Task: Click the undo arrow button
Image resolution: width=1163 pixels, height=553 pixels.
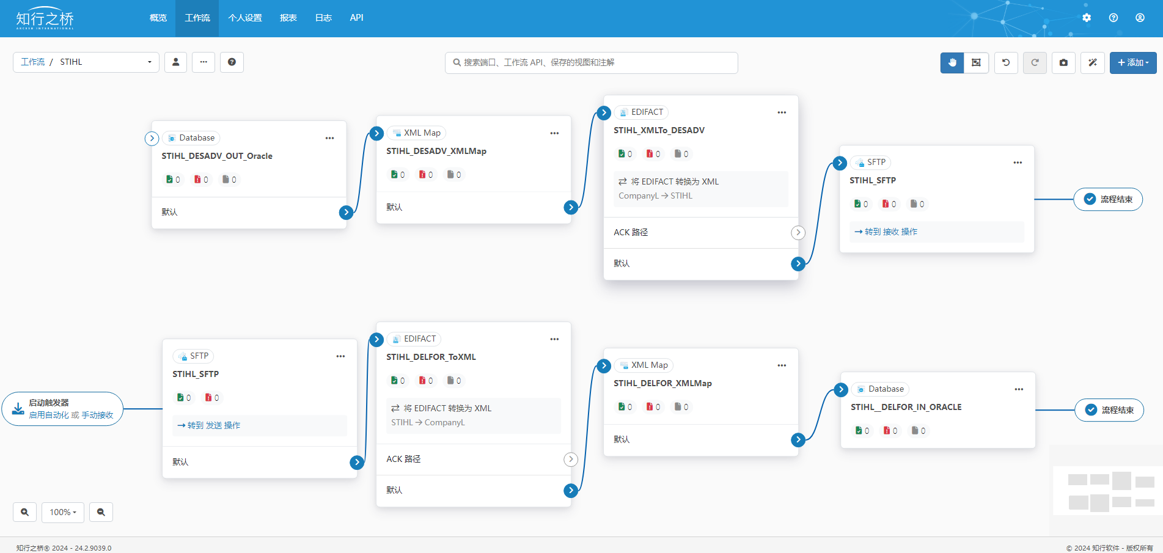Action: coord(1006,62)
